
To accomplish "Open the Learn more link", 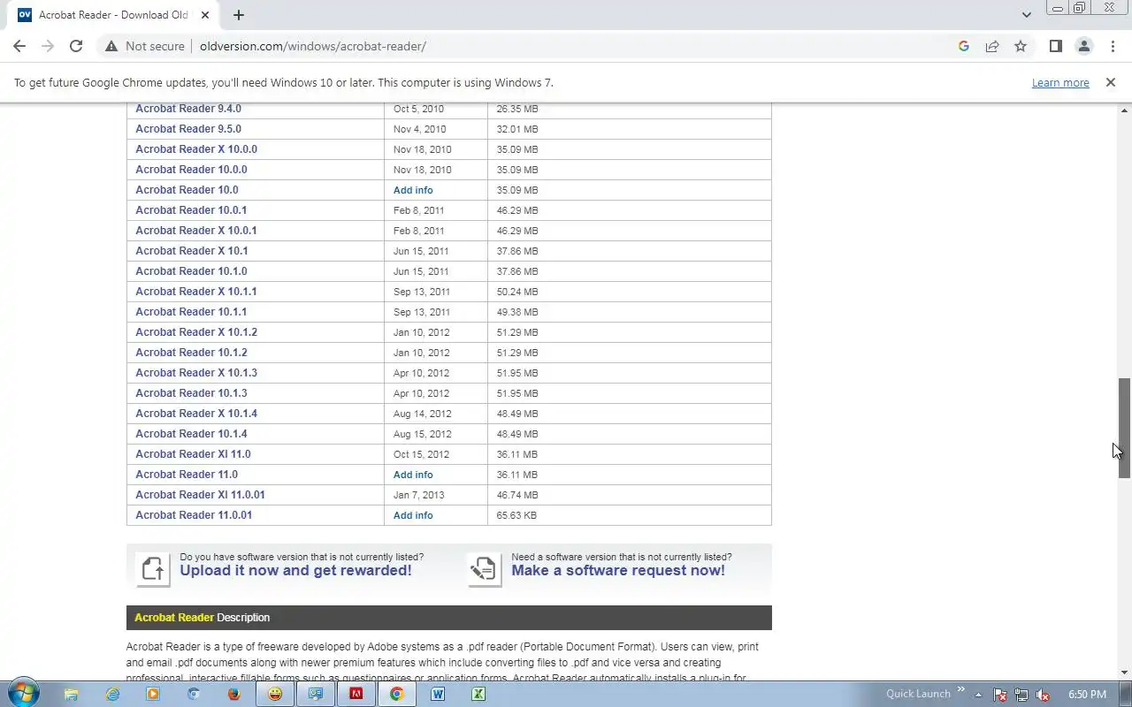I will pos(1060,82).
